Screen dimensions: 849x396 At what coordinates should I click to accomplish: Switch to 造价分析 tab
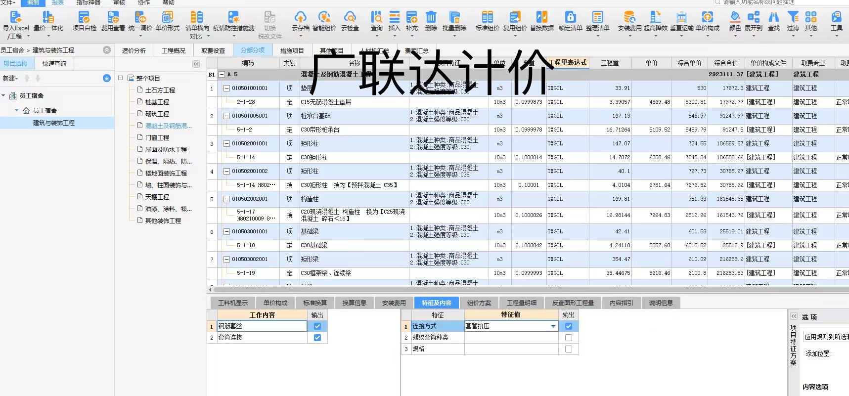(x=134, y=50)
